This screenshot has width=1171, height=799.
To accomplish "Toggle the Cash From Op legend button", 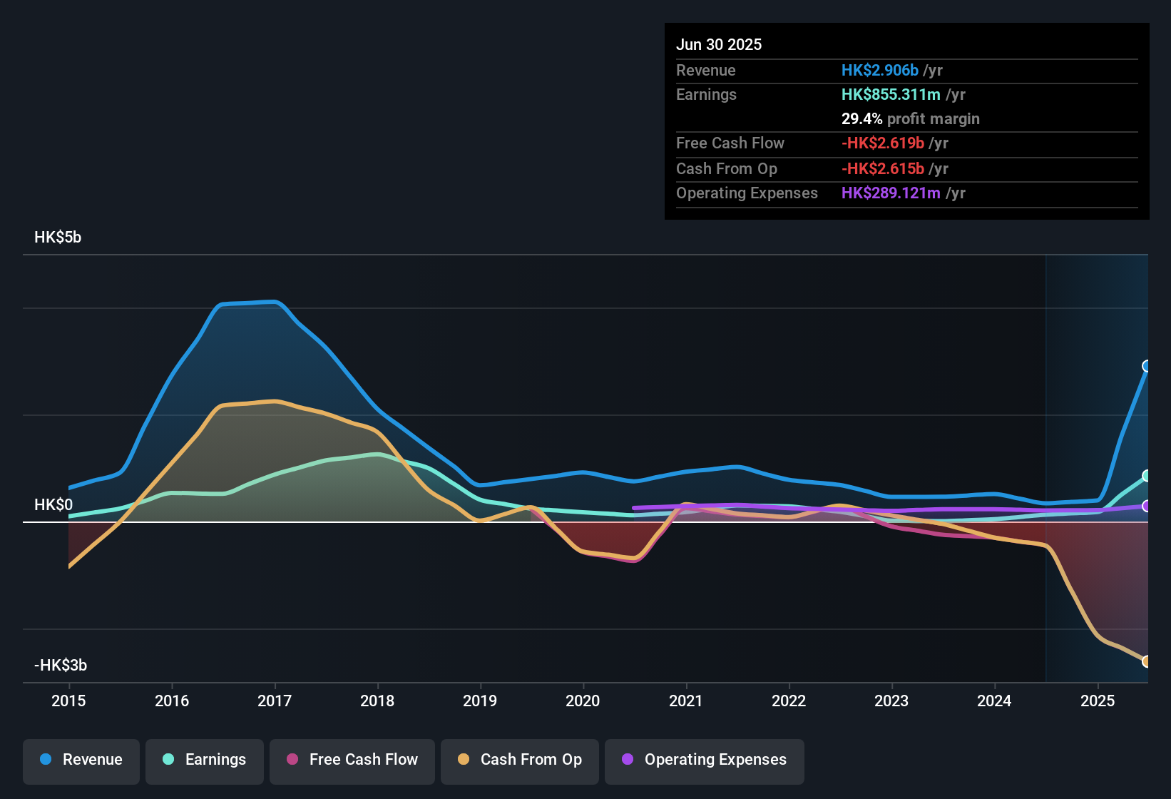I will [x=520, y=760].
